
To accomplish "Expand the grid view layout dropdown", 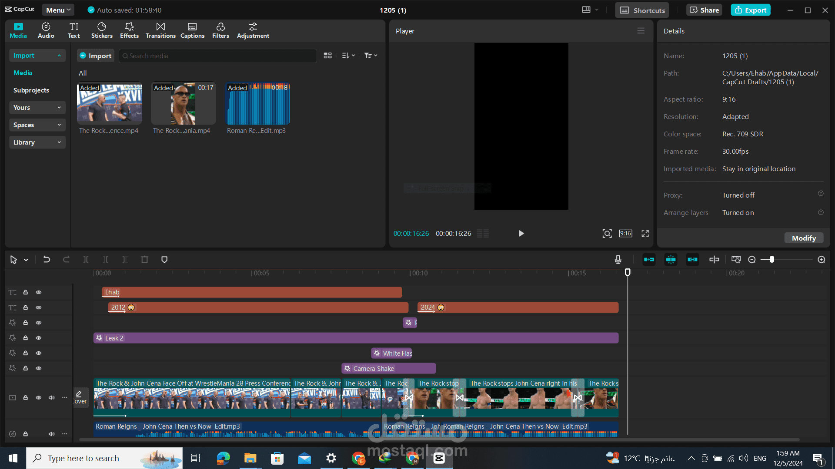I will 327,56.
